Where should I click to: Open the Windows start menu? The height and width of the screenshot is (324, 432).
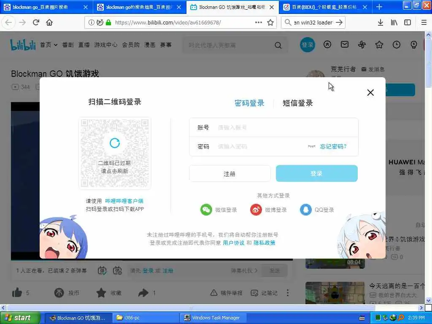tap(20, 318)
